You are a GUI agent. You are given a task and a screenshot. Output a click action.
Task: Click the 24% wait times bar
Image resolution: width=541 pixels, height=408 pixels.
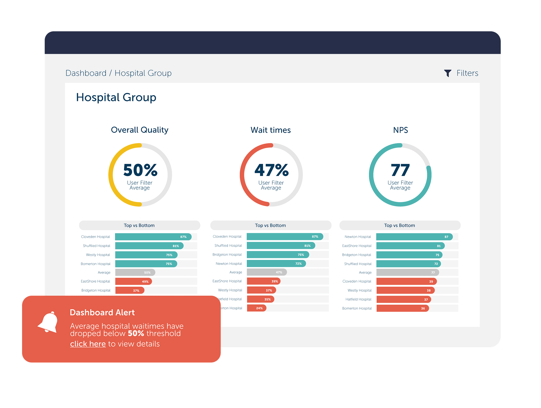pos(256,308)
